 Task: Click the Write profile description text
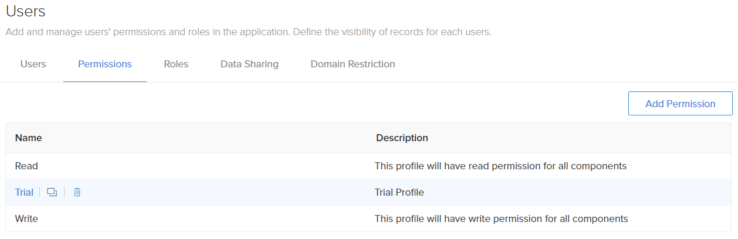pos(501,218)
